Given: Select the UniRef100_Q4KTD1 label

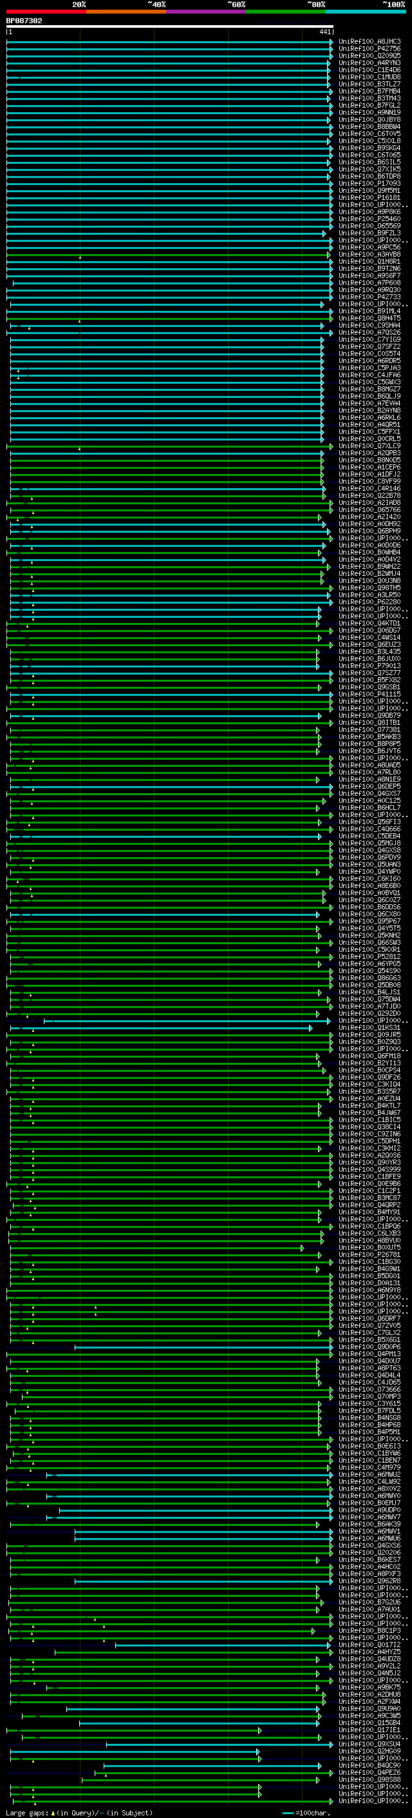Looking at the screenshot, I should coord(370,623).
